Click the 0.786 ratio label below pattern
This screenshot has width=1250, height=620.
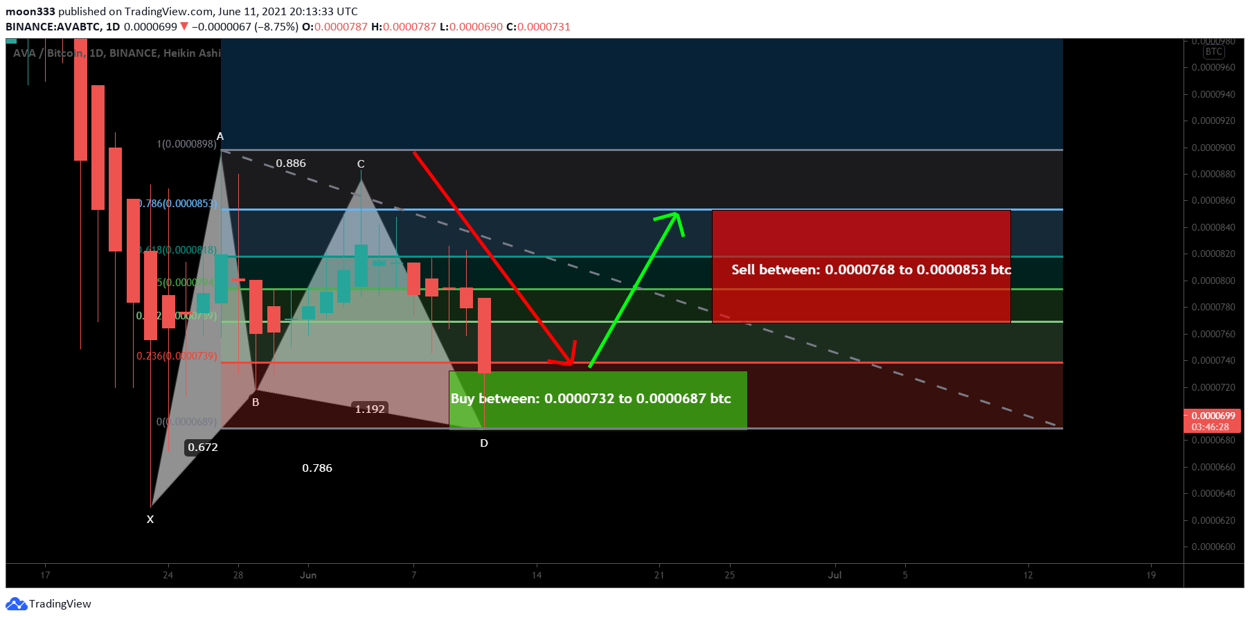[x=317, y=468]
